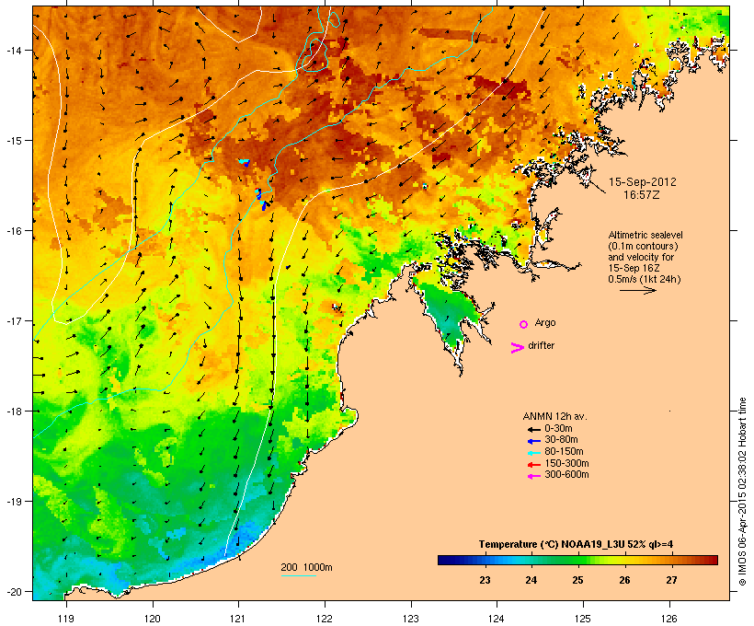
Task: Click the 'Altimetric sealevel' label
Action: [x=645, y=235]
